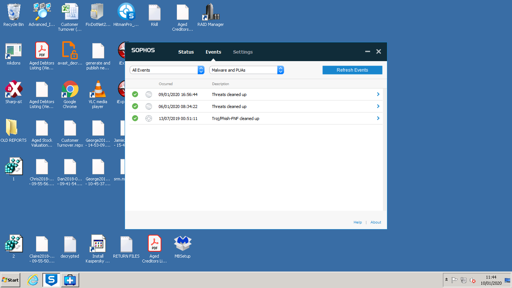Select the 09/01/2020 16:56:44 timestamp

[178, 94]
